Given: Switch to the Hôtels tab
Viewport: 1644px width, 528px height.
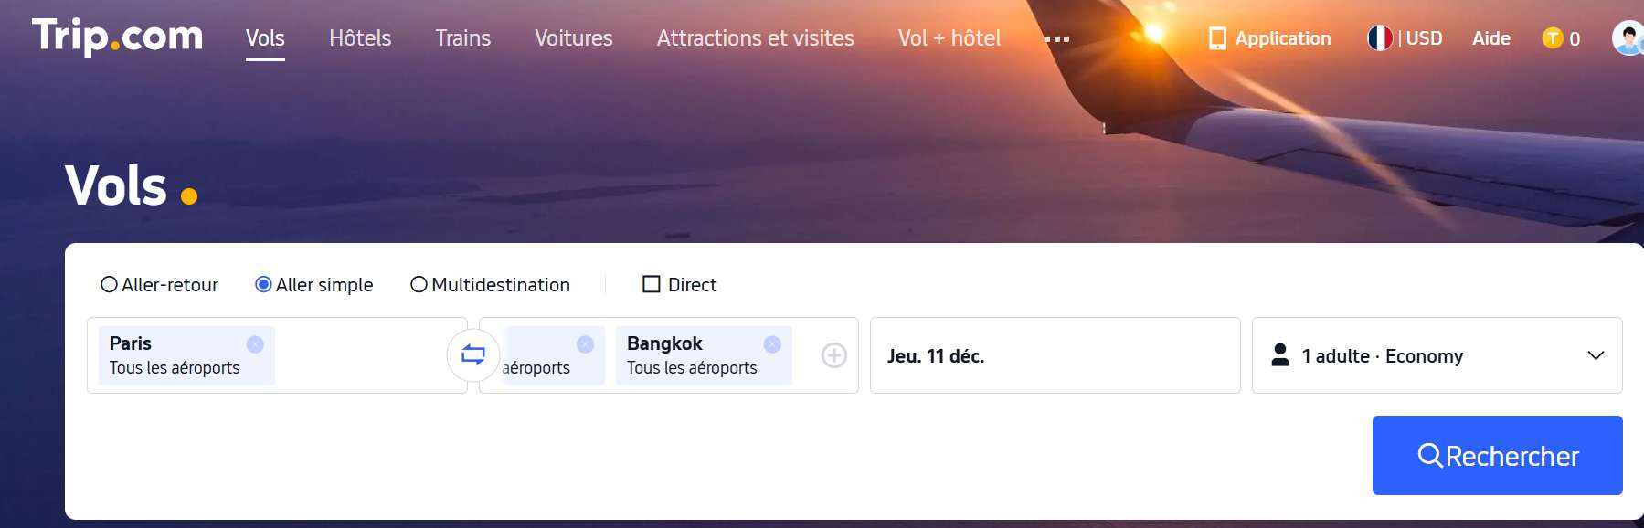Looking at the screenshot, I should tap(360, 38).
